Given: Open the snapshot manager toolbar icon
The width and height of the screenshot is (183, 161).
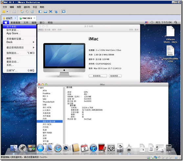Looking at the screenshot, I should (x=32, y=11).
